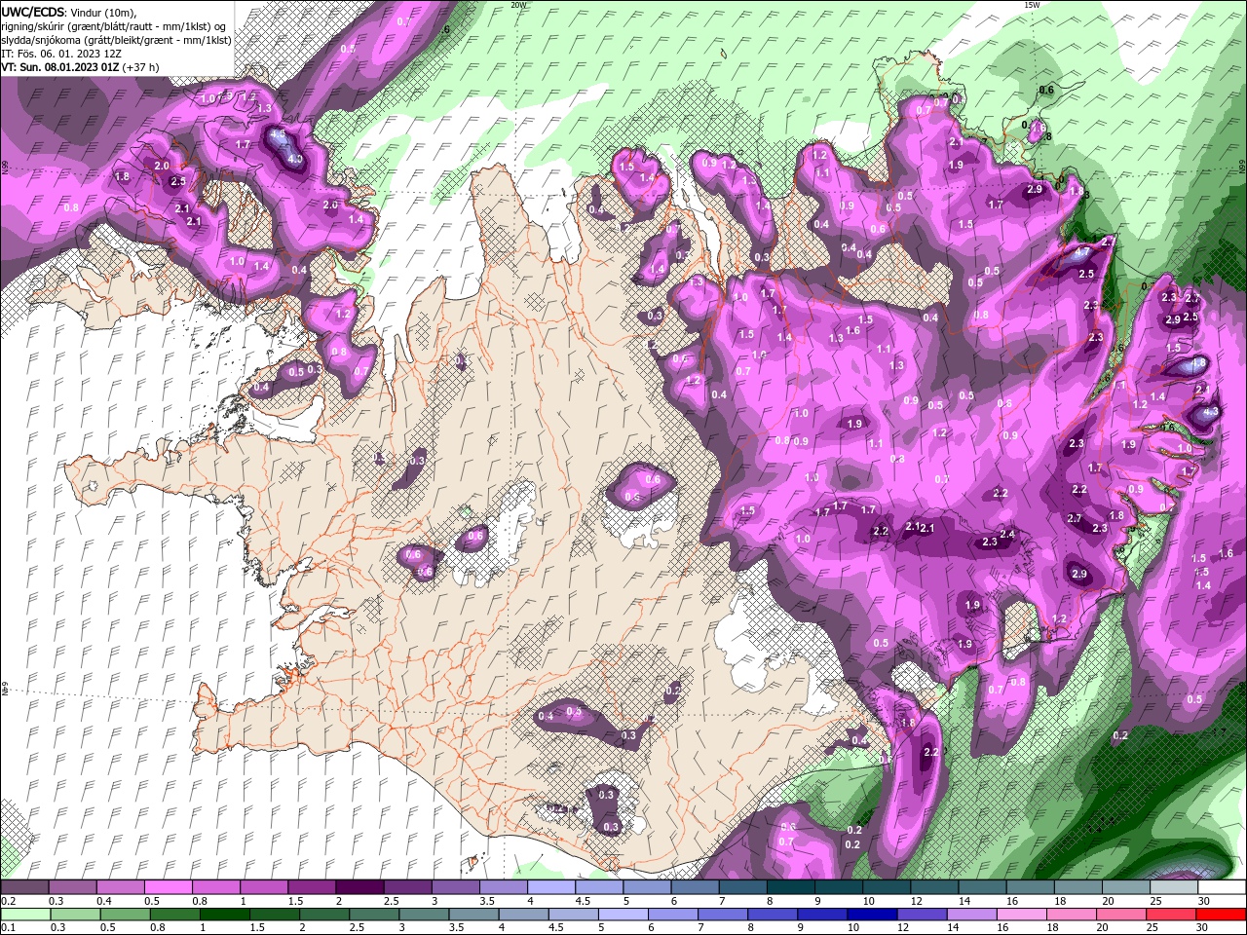
Task: Pick the palest green rain-scale swatch labeled 0.1
Action: 25,915
